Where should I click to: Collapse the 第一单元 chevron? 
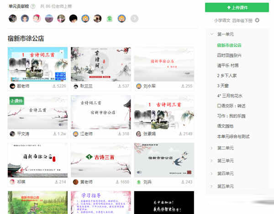212,34
